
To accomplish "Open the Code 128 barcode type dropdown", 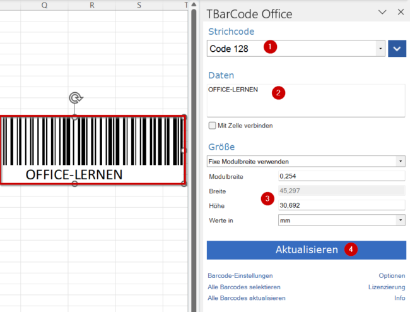I will (296, 49).
